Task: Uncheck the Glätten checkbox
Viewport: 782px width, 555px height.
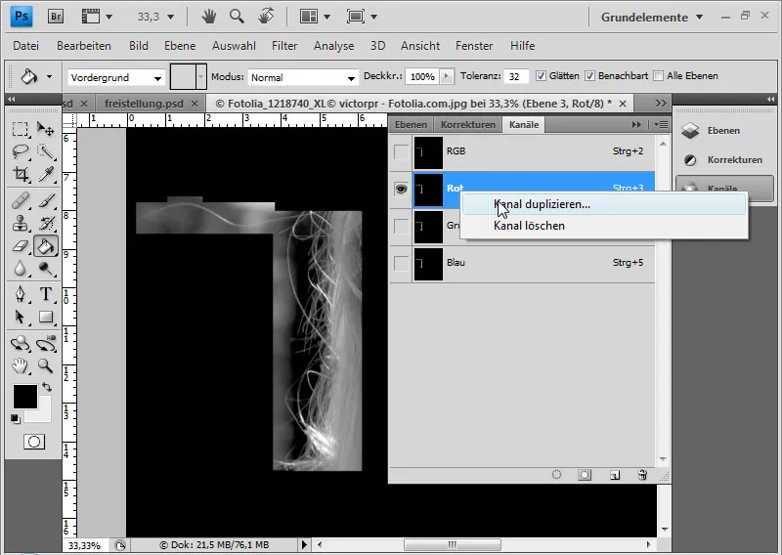Action: coord(541,76)
